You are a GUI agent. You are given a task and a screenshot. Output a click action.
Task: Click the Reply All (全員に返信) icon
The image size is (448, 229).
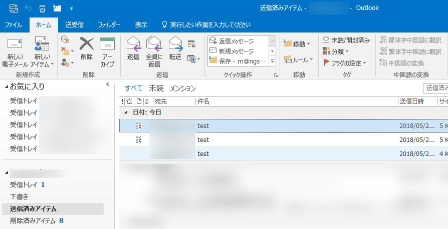click(x=154, y=44)
